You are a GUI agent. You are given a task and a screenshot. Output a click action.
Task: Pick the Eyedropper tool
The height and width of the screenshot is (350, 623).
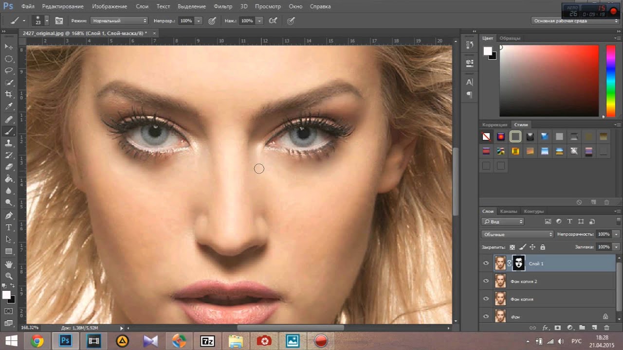point(9,106)
